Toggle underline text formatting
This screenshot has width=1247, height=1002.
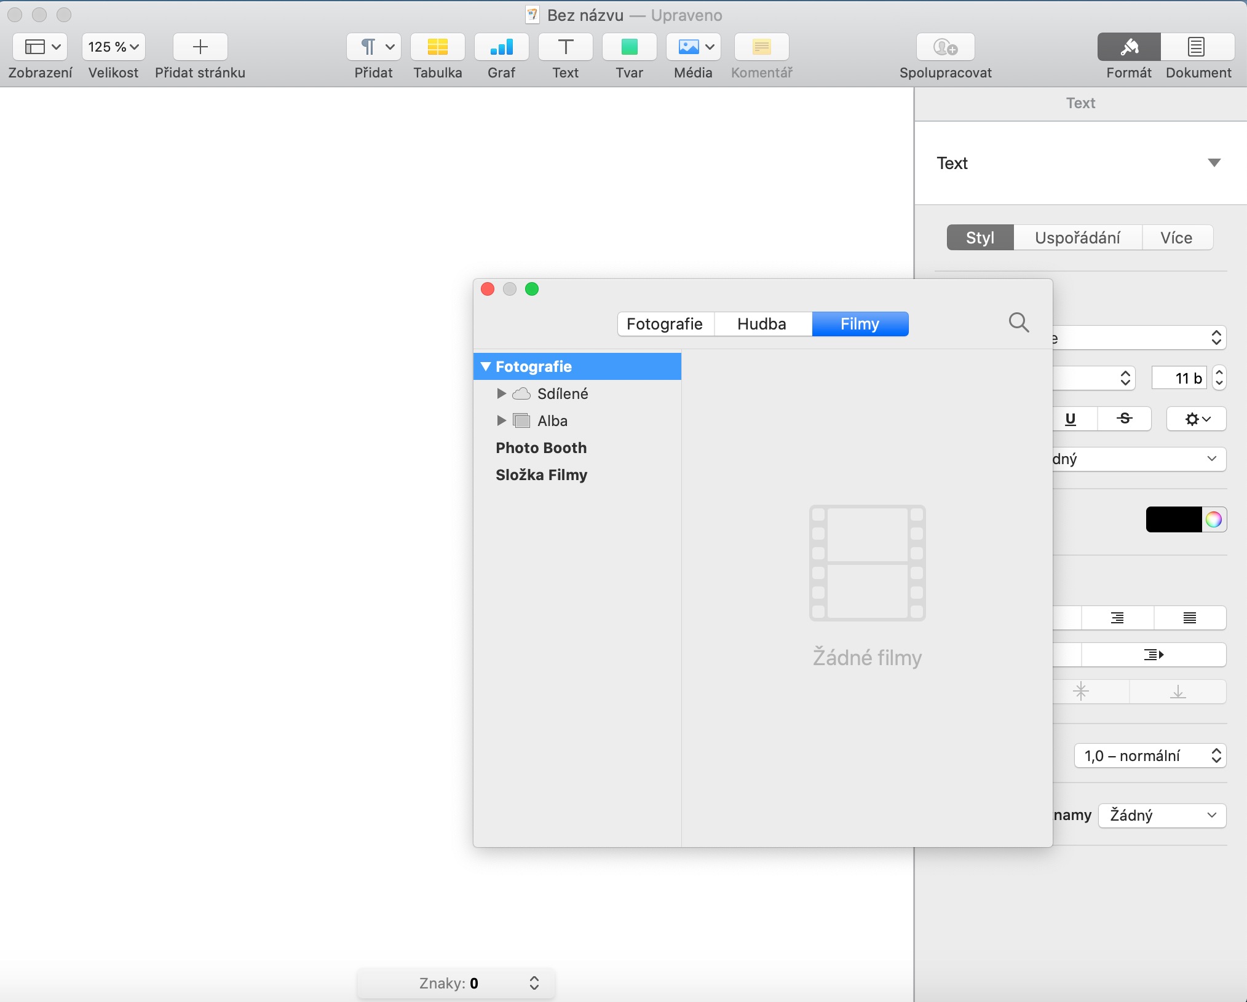[1071, 419]
